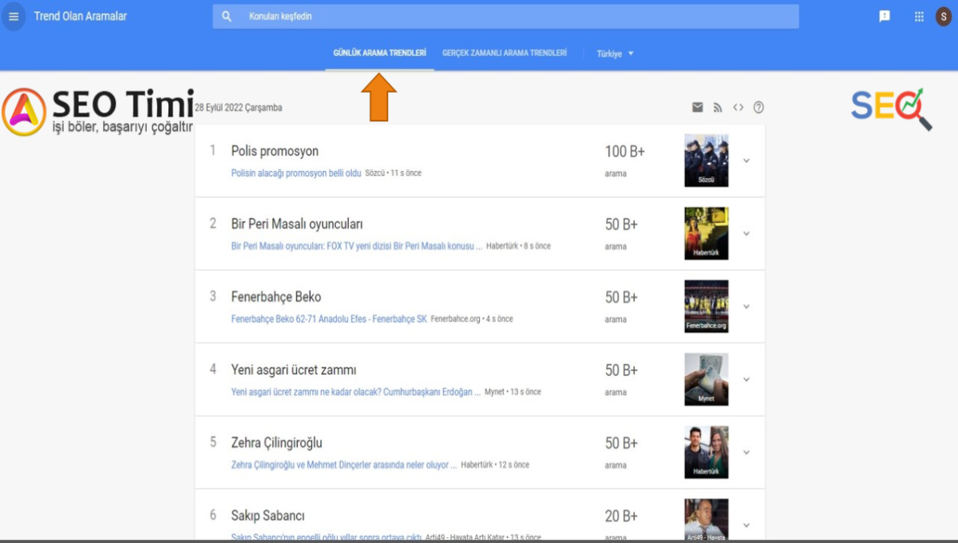The height and width of the screenshot is (543, 958).
Task: Open the Türkiye country dropdown
Action: click(x=616, y=54)
